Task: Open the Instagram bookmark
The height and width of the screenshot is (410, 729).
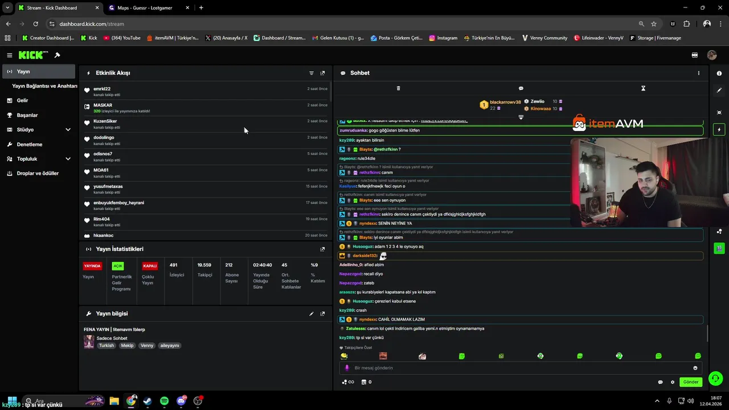Action: [x=443, y=38]
